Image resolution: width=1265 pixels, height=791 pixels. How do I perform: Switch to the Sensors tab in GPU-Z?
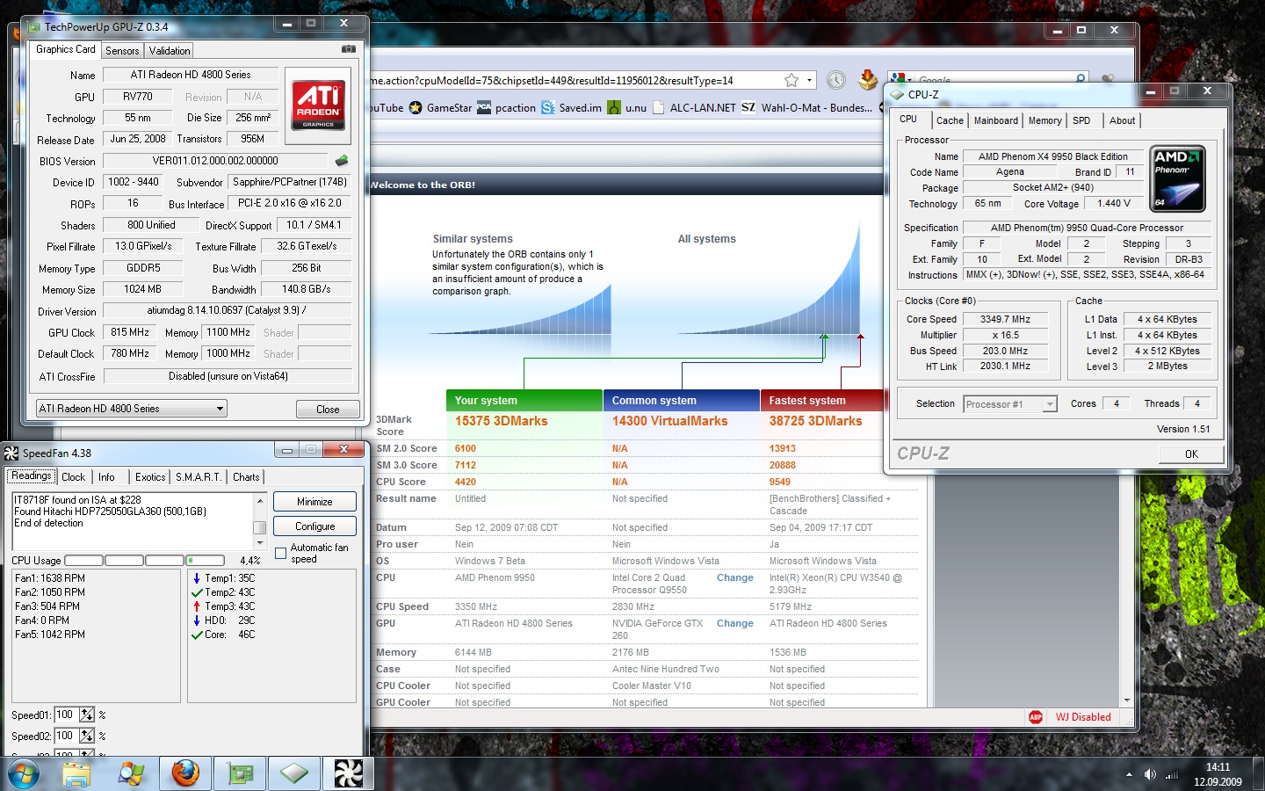click(x=122, y=51)
